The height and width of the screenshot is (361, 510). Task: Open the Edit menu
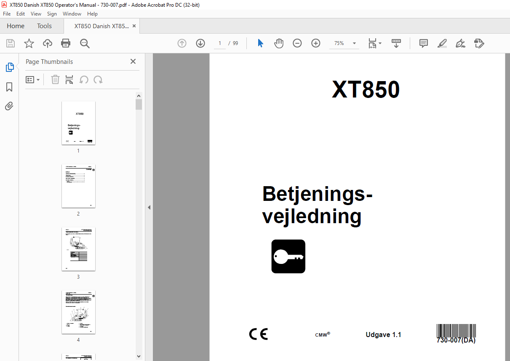coord(21,14)
